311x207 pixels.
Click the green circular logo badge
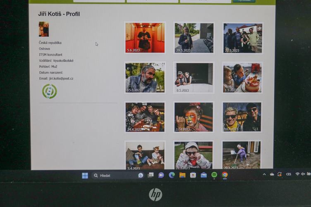pyautogui.click(x=50, y=91)
